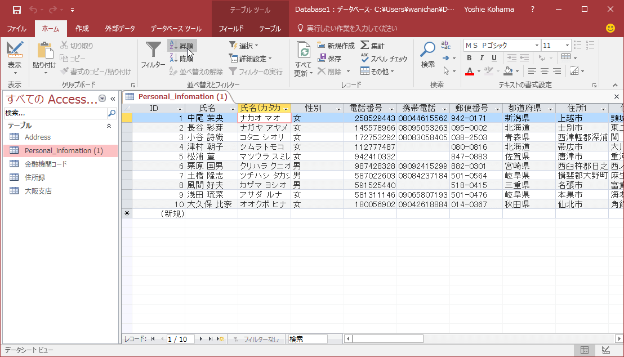The height and width of the screenshot is (357, 624).
Task: Open the ファイル tab
Action: [x=17, y=28]
